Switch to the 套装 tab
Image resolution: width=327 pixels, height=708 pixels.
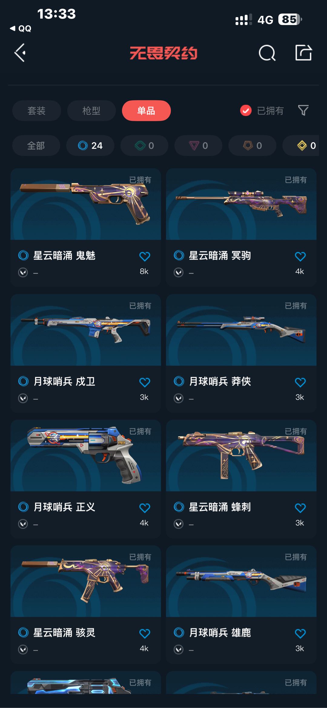[37, 111]
